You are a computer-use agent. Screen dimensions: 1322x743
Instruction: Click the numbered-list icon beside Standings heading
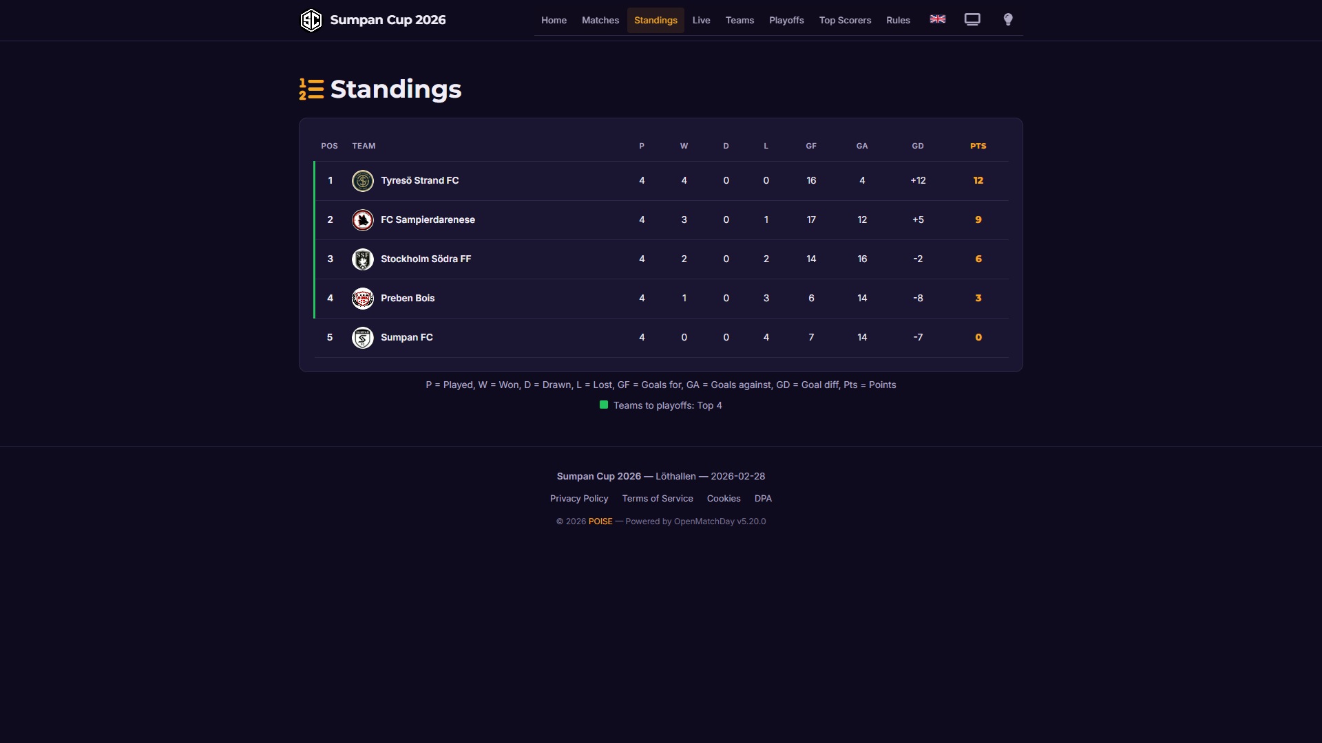(311, 89)
